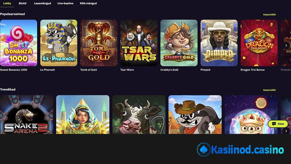Open the Chat support button
This screenshot has width=291, height=164.
[x=278, y=124]
